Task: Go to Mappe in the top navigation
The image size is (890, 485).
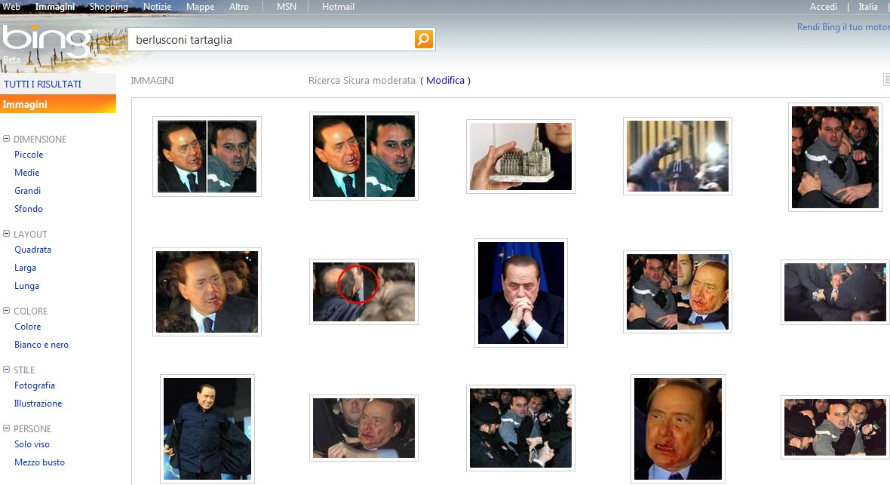Action: pyautogui.click(x=200, y=7)
